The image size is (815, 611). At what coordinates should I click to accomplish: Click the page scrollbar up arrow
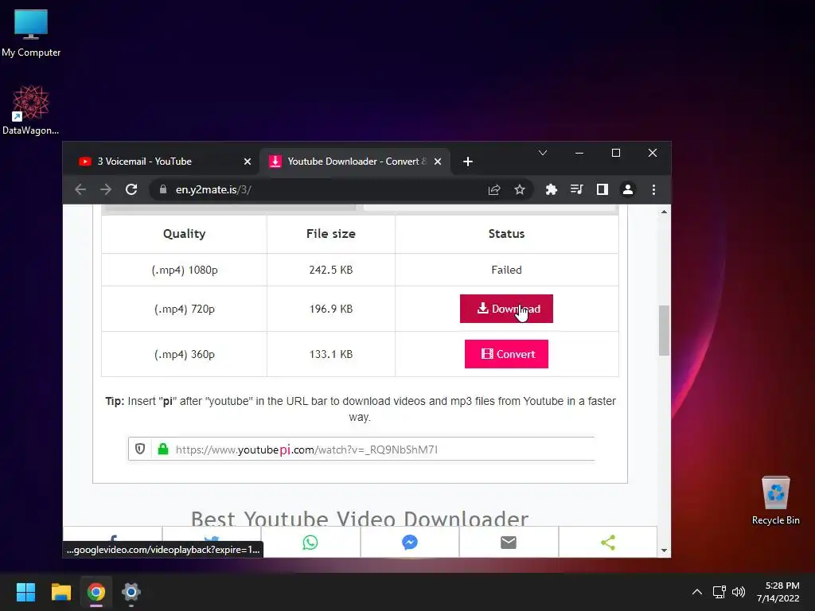pyautogui.click(x=664, y=212)
